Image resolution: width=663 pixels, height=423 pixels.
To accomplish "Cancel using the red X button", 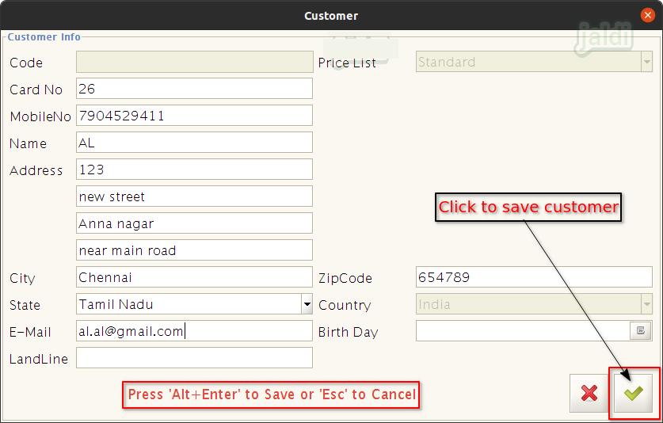I will click(x=589, y=394).
